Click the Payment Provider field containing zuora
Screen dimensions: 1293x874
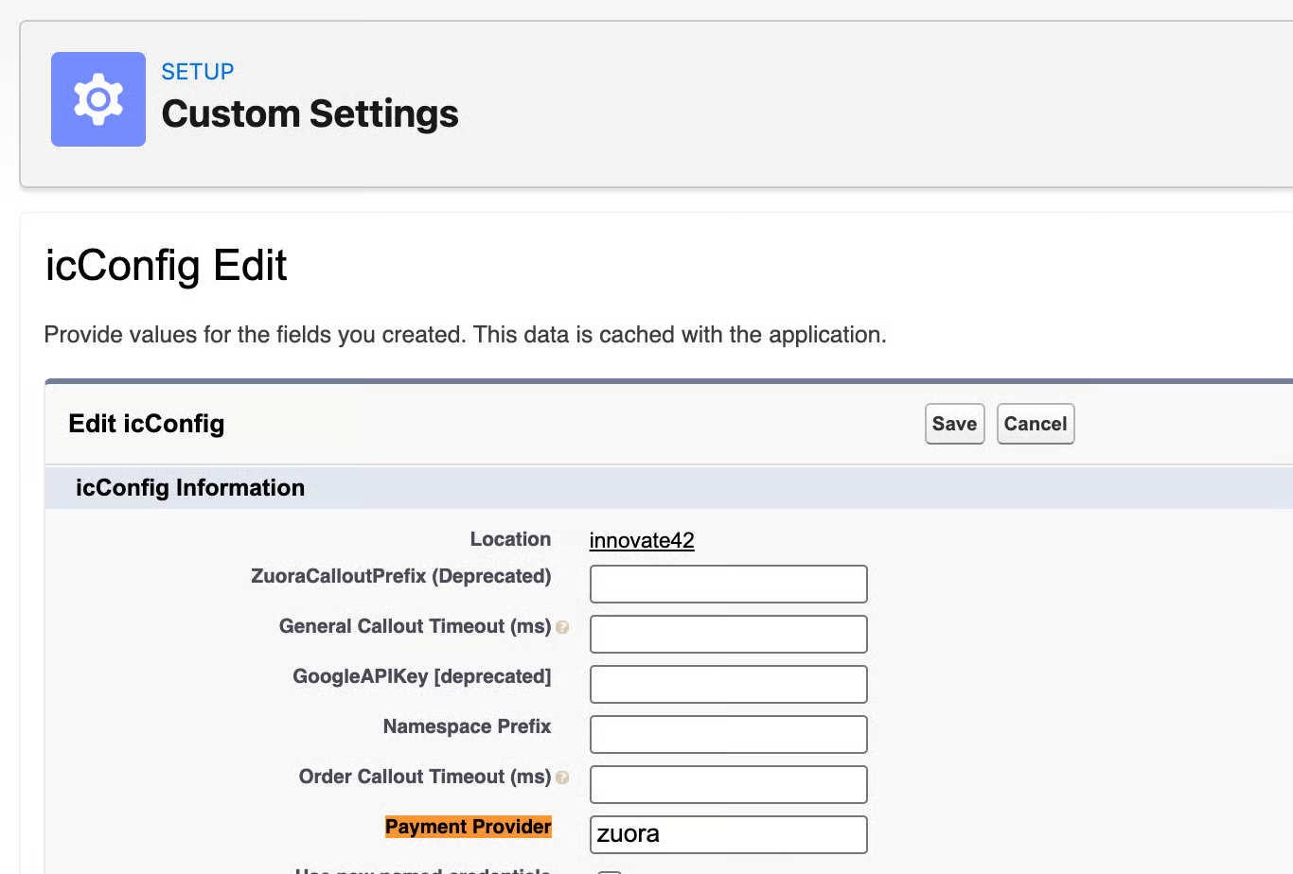(x=729, y=834)
